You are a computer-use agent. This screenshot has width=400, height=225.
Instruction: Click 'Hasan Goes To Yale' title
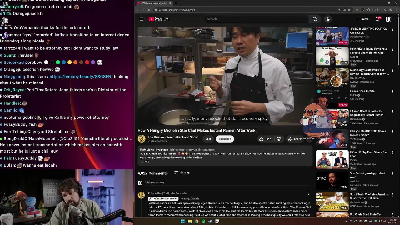pyautogui.click(x=362, y=91)
